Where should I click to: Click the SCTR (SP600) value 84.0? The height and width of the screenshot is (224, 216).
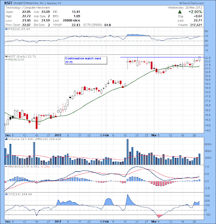107,25
